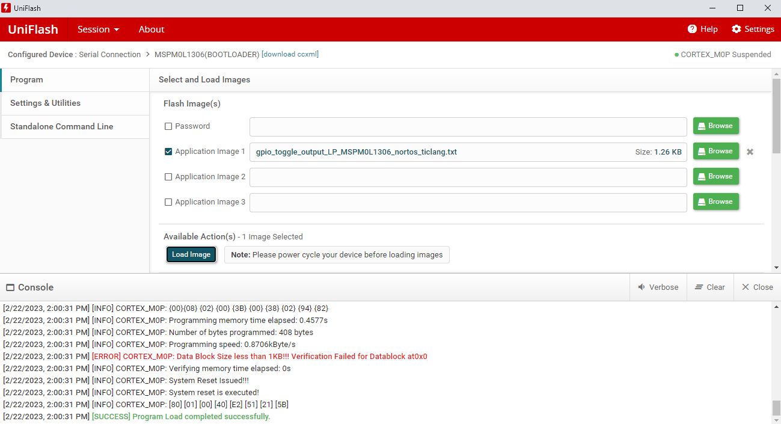Browse for Application Image 3 file
Viewport: 781px width, 424px height.
715,201
